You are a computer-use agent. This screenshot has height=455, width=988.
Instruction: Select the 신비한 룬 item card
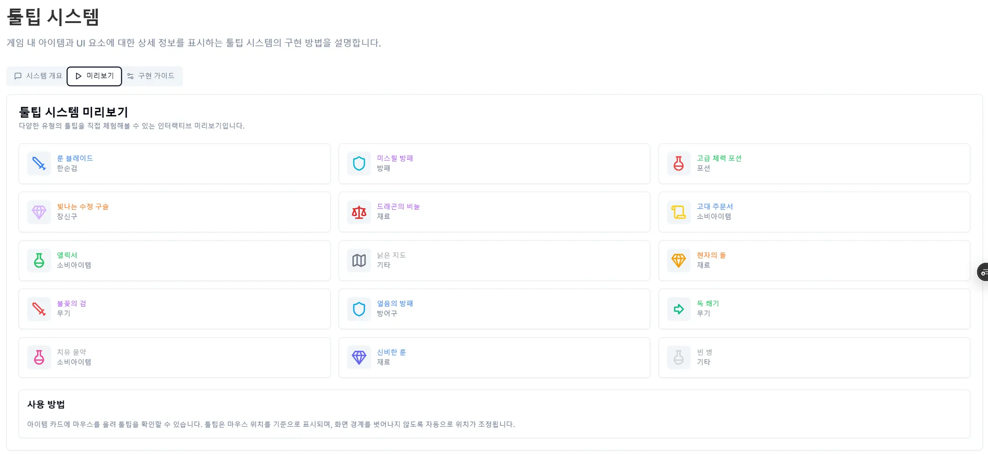coord(494,357)
